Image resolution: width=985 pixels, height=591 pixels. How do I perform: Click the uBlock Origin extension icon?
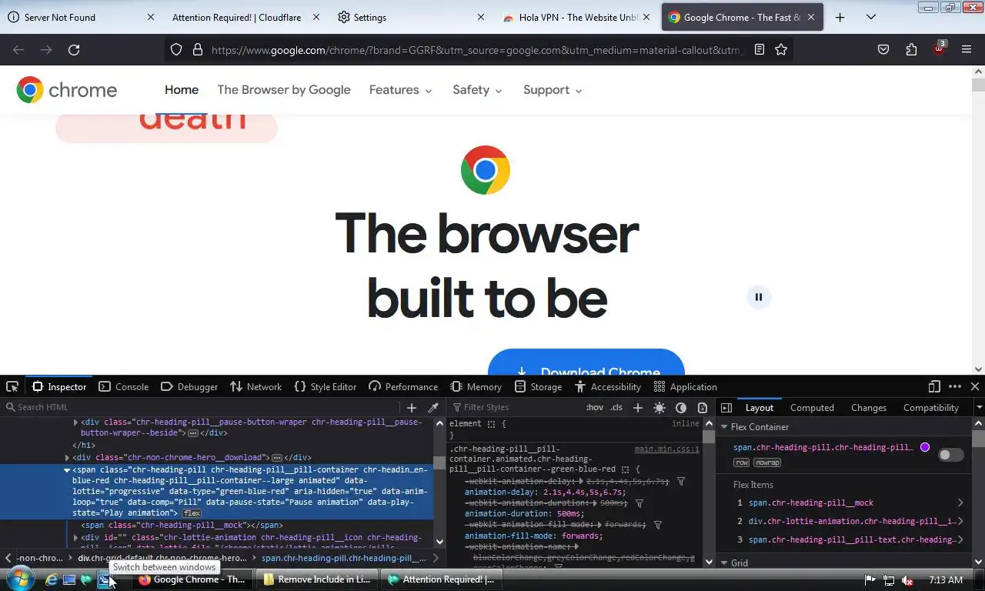[939, 48]
